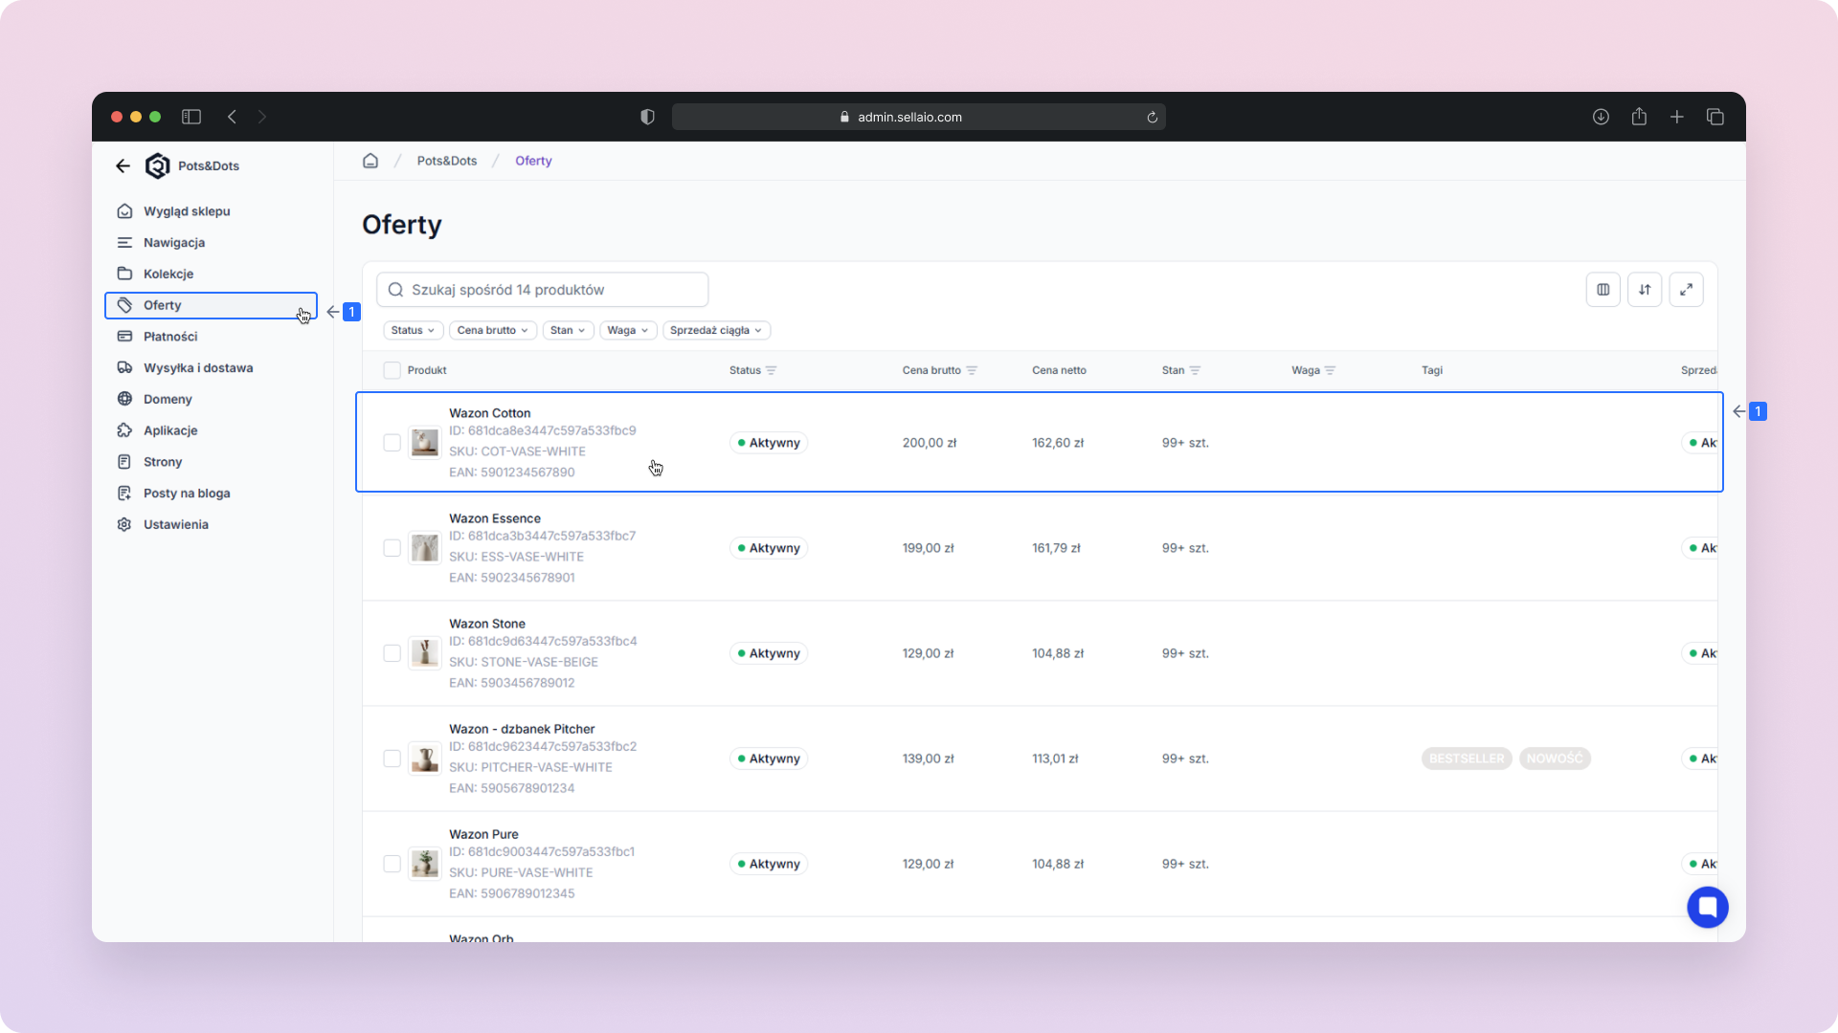Click the admin.sellaio.com address bar
Viewport: 1838px width, 1033px height.
coord(918,117)
